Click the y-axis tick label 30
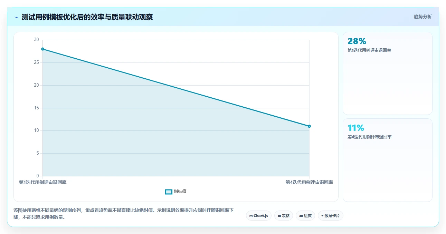Screen dimensions: 446x234 [x=36, y=40]
